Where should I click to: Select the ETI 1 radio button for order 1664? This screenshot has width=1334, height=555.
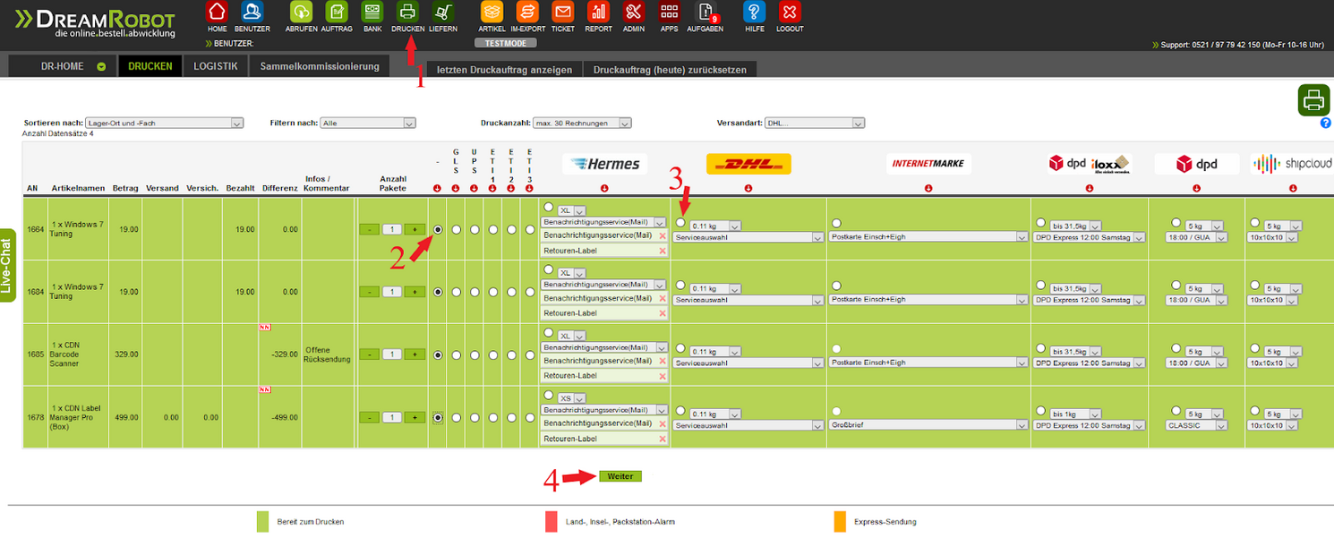click(x=492, y=229)
